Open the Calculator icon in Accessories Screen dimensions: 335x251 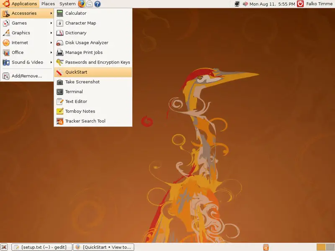pos(60,13)
